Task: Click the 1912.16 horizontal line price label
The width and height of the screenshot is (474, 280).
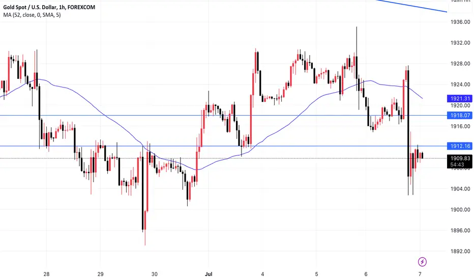Action: pos(459,146)
